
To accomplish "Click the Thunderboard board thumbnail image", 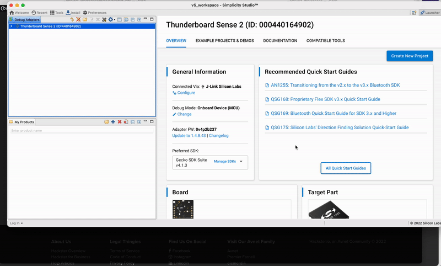I will tap(183, 209).
